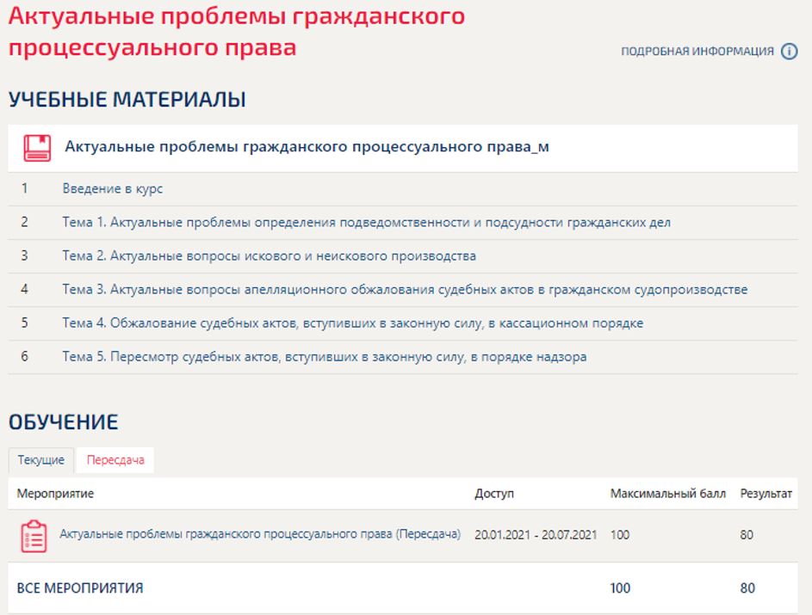This screenshot has height=615, width=812.
Task: Click the Мероприятие column header
Action: point(56,494)
